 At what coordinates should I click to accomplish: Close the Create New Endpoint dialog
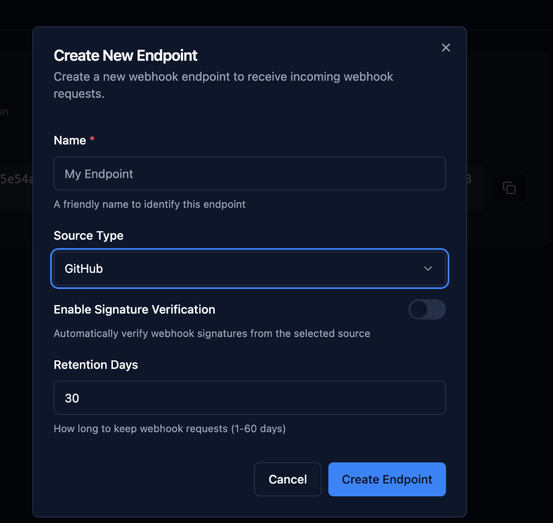pyautogui.click(x=446, y=48)
